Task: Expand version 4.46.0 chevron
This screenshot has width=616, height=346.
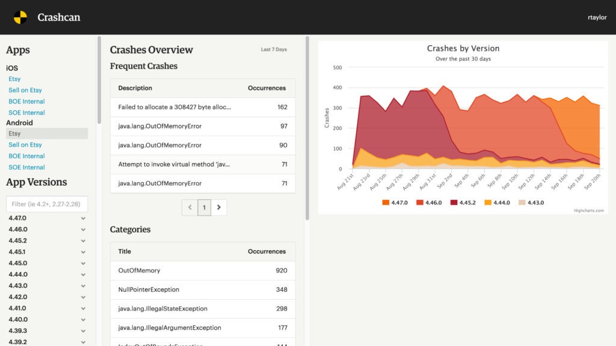Action: 83,230
